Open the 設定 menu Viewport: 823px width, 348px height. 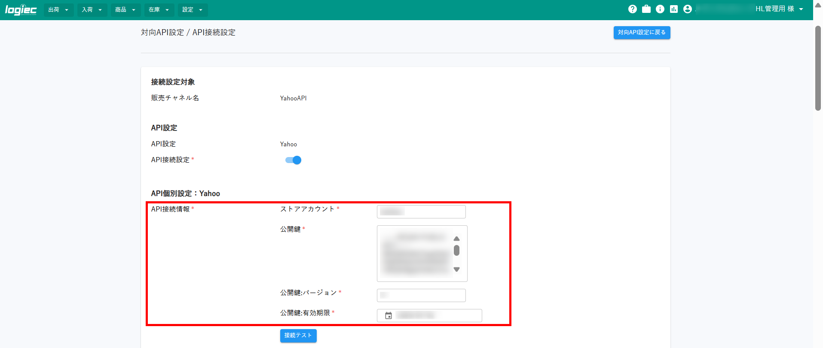point(192,10)
